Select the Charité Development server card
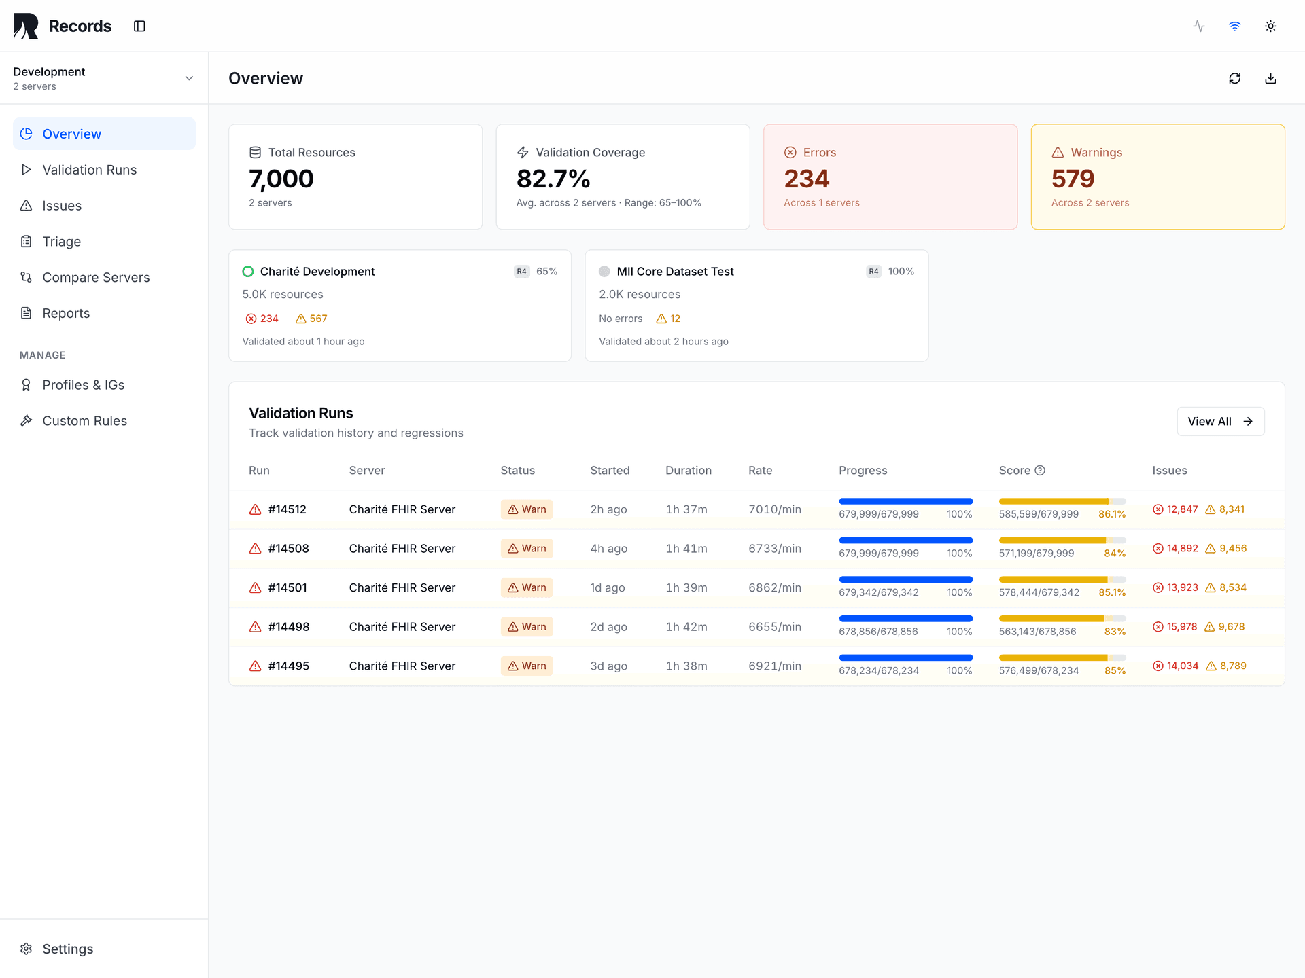This screenshot has height=978, width=1305. (400, 306)
